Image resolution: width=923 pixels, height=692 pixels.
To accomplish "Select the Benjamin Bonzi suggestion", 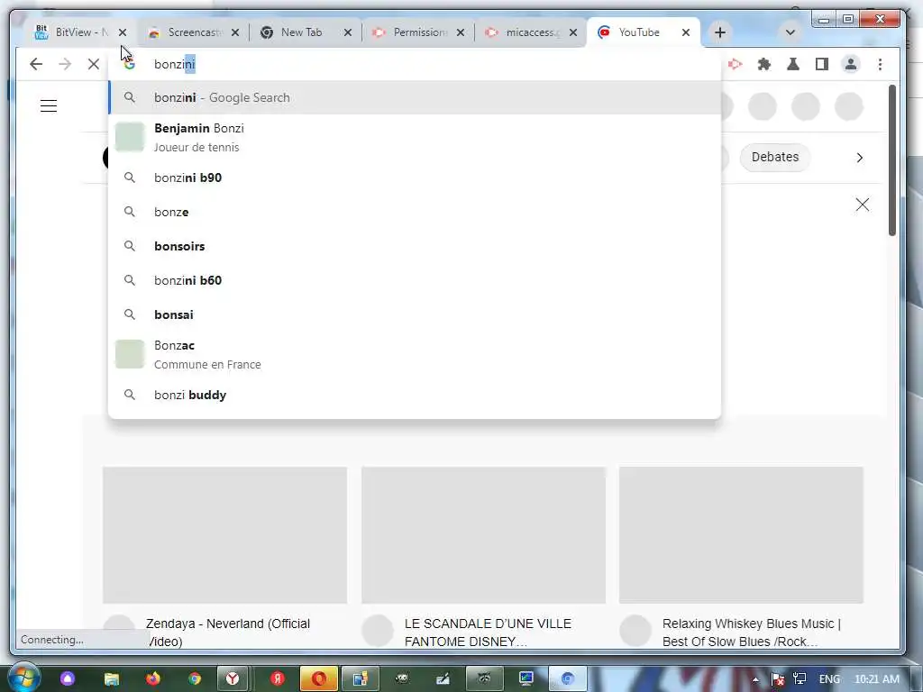I will click(415, 137).
